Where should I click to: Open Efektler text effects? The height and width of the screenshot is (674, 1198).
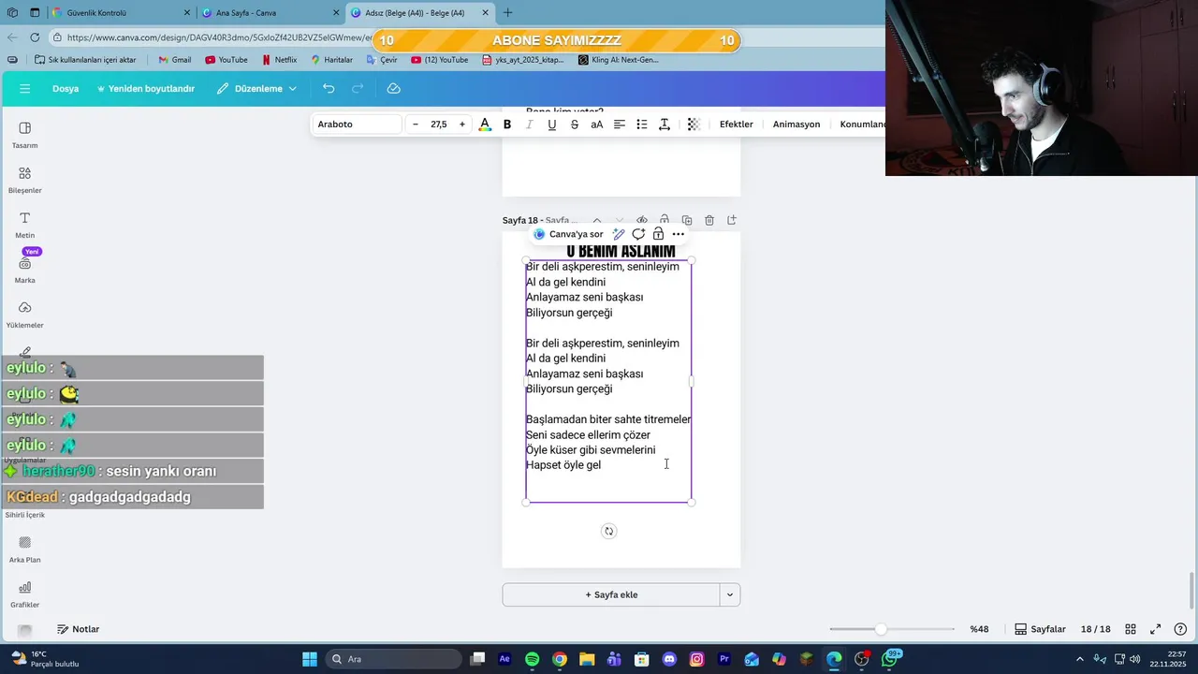[x=737, y=125]
